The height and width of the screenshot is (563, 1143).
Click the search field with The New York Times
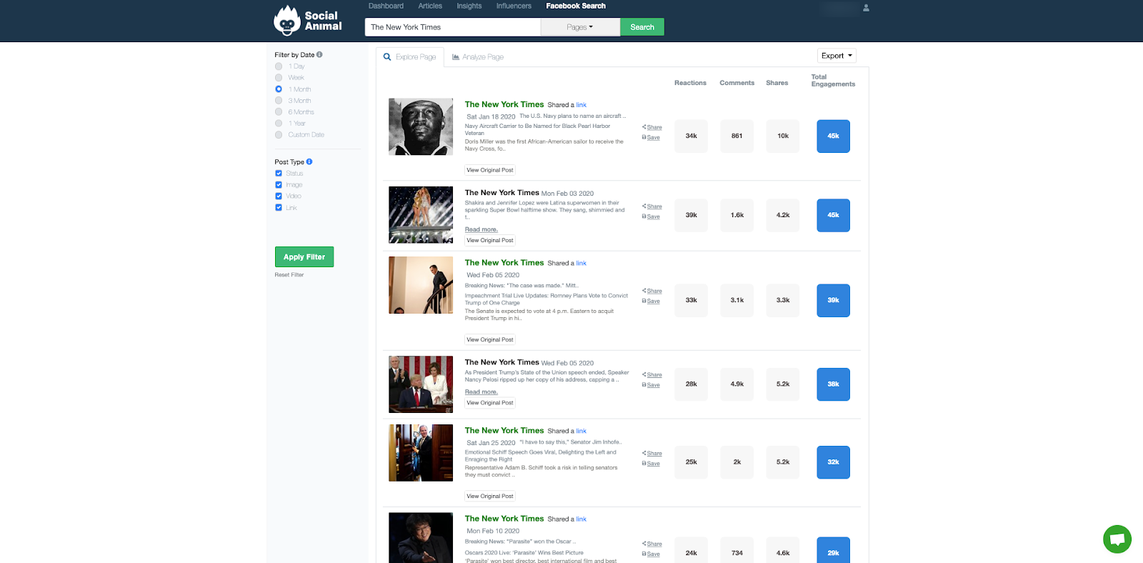coord(453,27)
